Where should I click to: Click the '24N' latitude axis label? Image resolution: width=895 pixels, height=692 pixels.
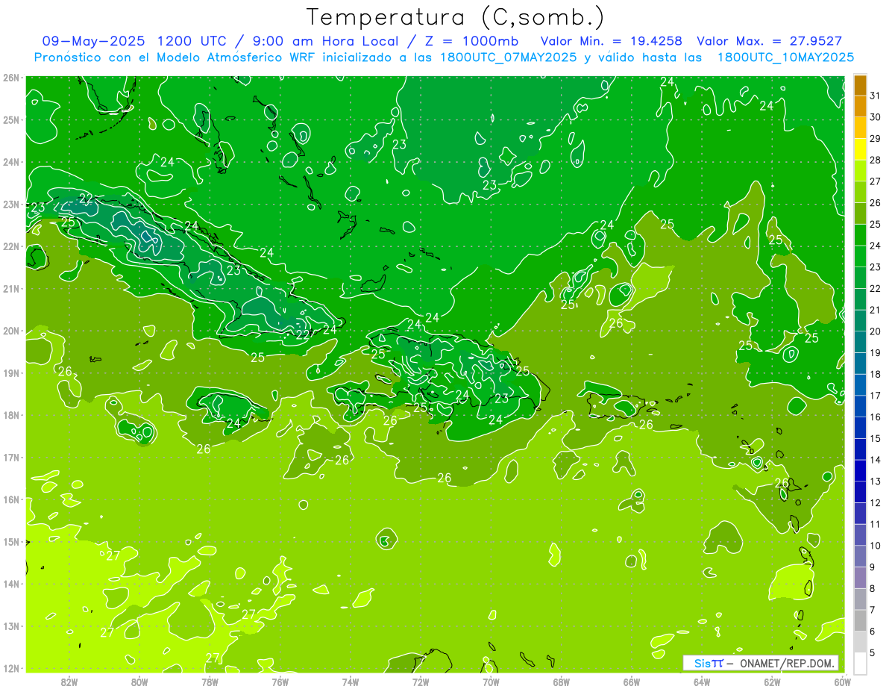coord(10,162)
